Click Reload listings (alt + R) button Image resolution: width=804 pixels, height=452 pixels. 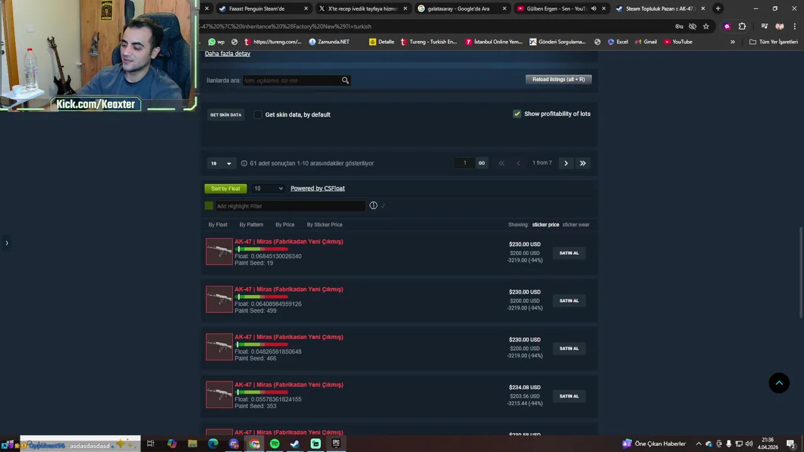pos(558,79)
